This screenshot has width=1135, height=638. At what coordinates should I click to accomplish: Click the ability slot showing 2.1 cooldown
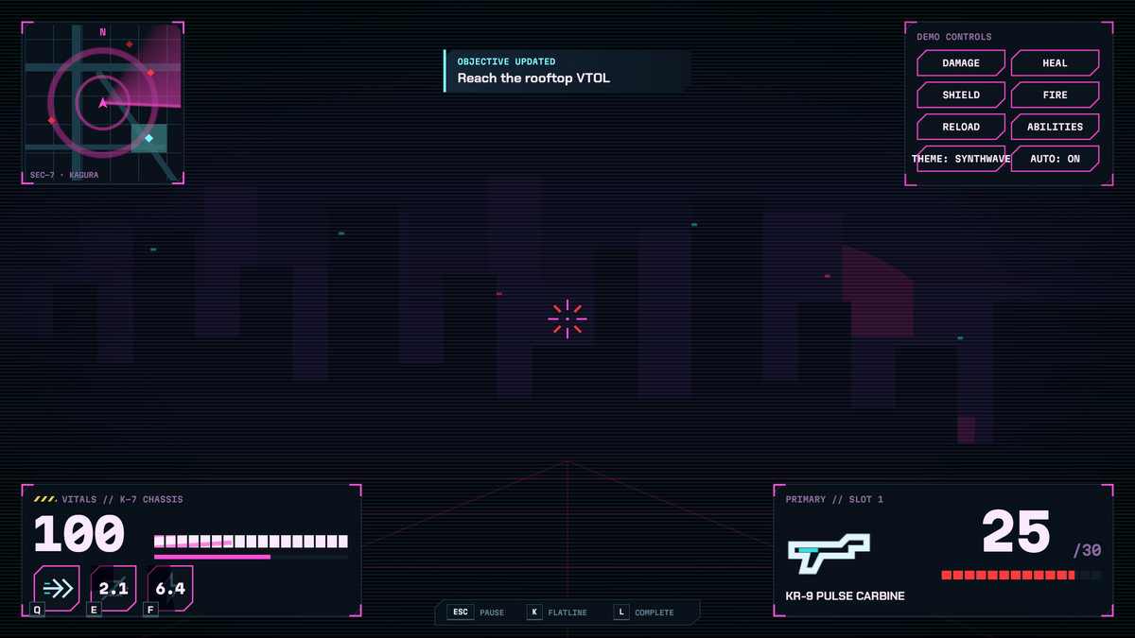[x=113, y=588]
